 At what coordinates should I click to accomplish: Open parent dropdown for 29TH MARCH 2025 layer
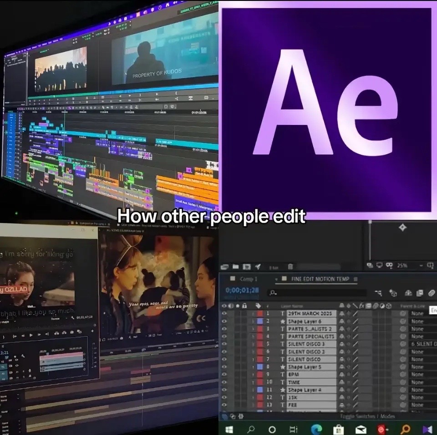point(424,314)
